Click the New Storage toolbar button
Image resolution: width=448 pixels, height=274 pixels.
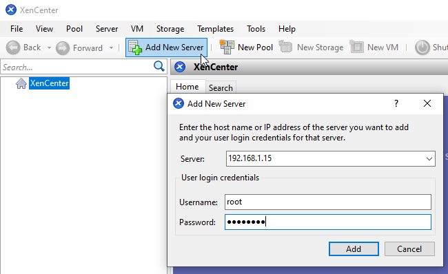(x=311, y=48)
